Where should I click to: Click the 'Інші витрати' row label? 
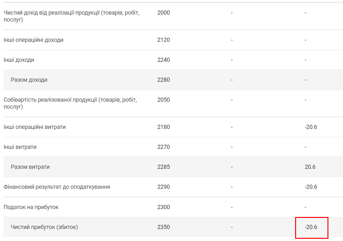(x=20, y=147)
